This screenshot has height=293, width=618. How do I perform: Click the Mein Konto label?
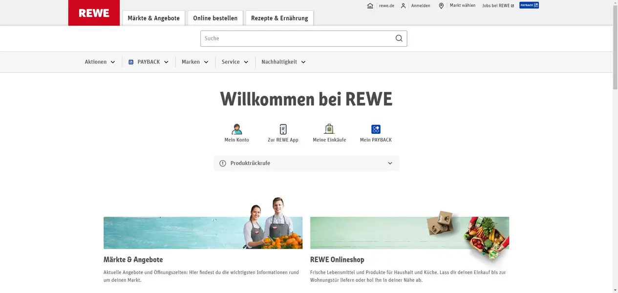(237, 140)
